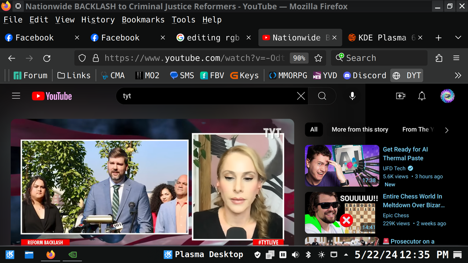
Task: Open the tracking protection shield icon
Action: coord(82,58)
